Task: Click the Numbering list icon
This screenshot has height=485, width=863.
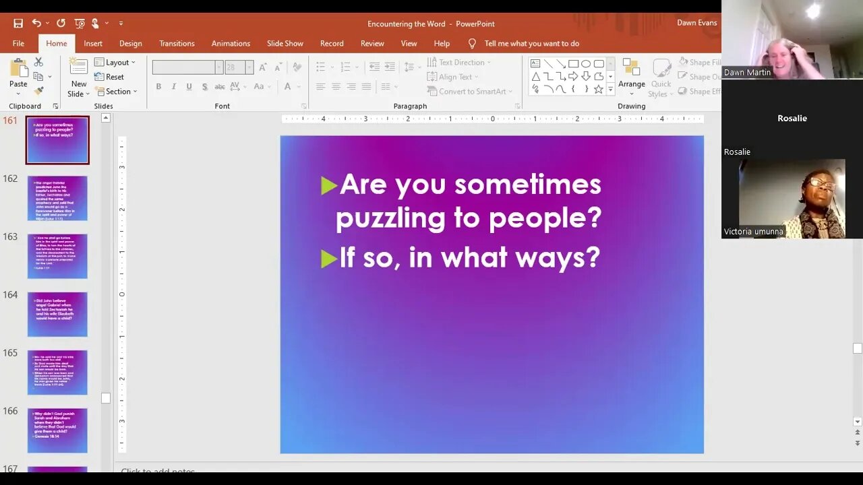Action: (346, 67)
